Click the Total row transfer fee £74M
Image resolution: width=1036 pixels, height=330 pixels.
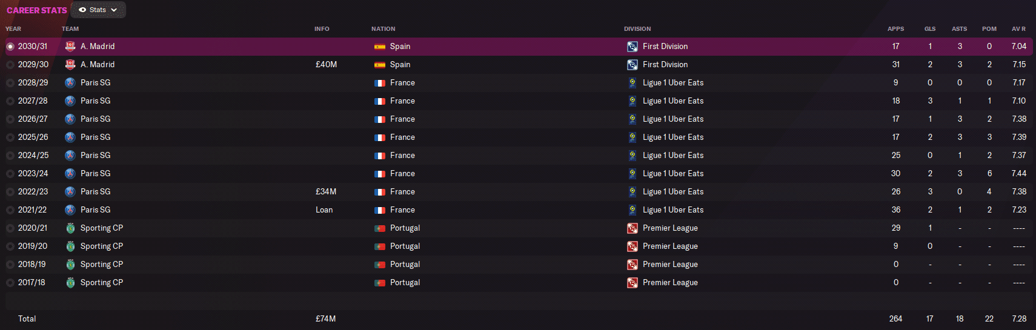tap(325, 318)
